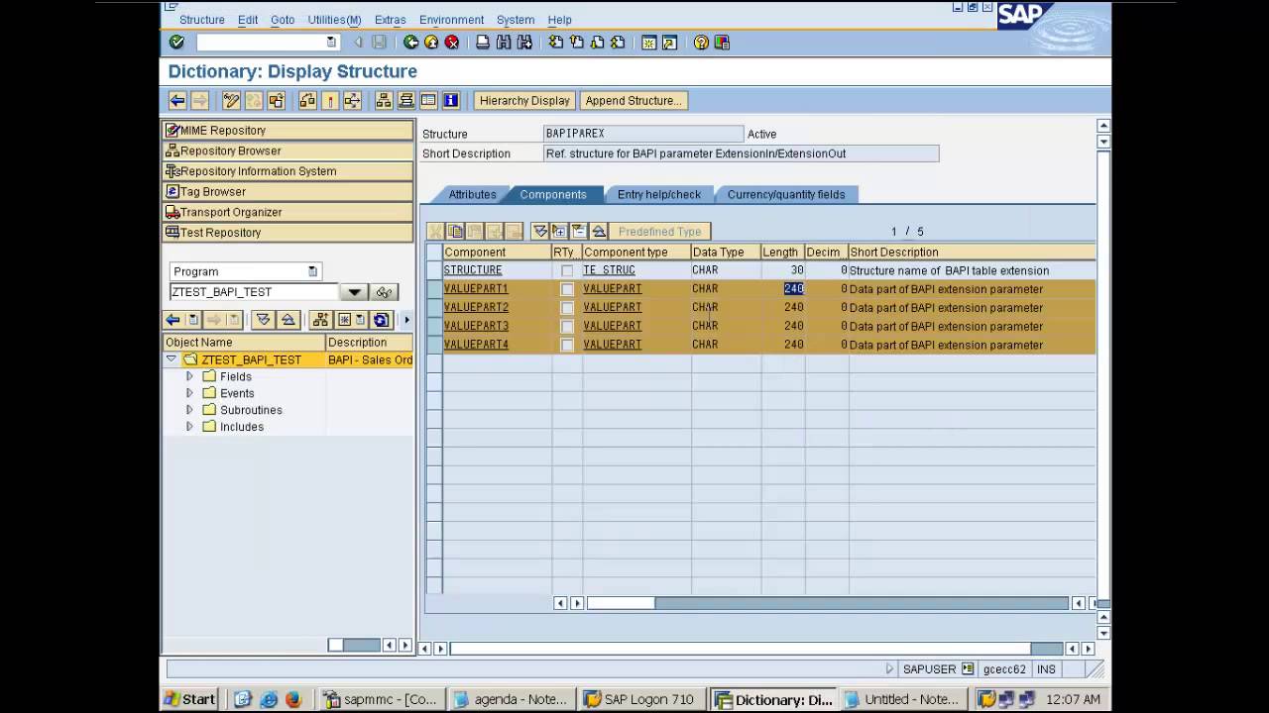Open the TE_STRUC component type link
Screen dimensions: 1269x713
coord(609,270)
